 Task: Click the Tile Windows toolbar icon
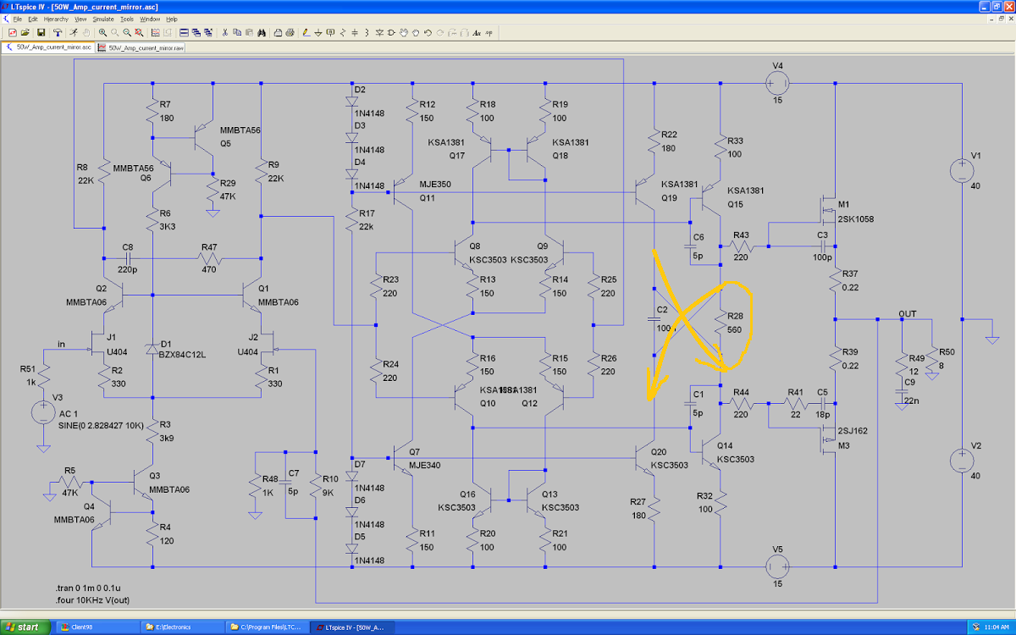point(183,32)
